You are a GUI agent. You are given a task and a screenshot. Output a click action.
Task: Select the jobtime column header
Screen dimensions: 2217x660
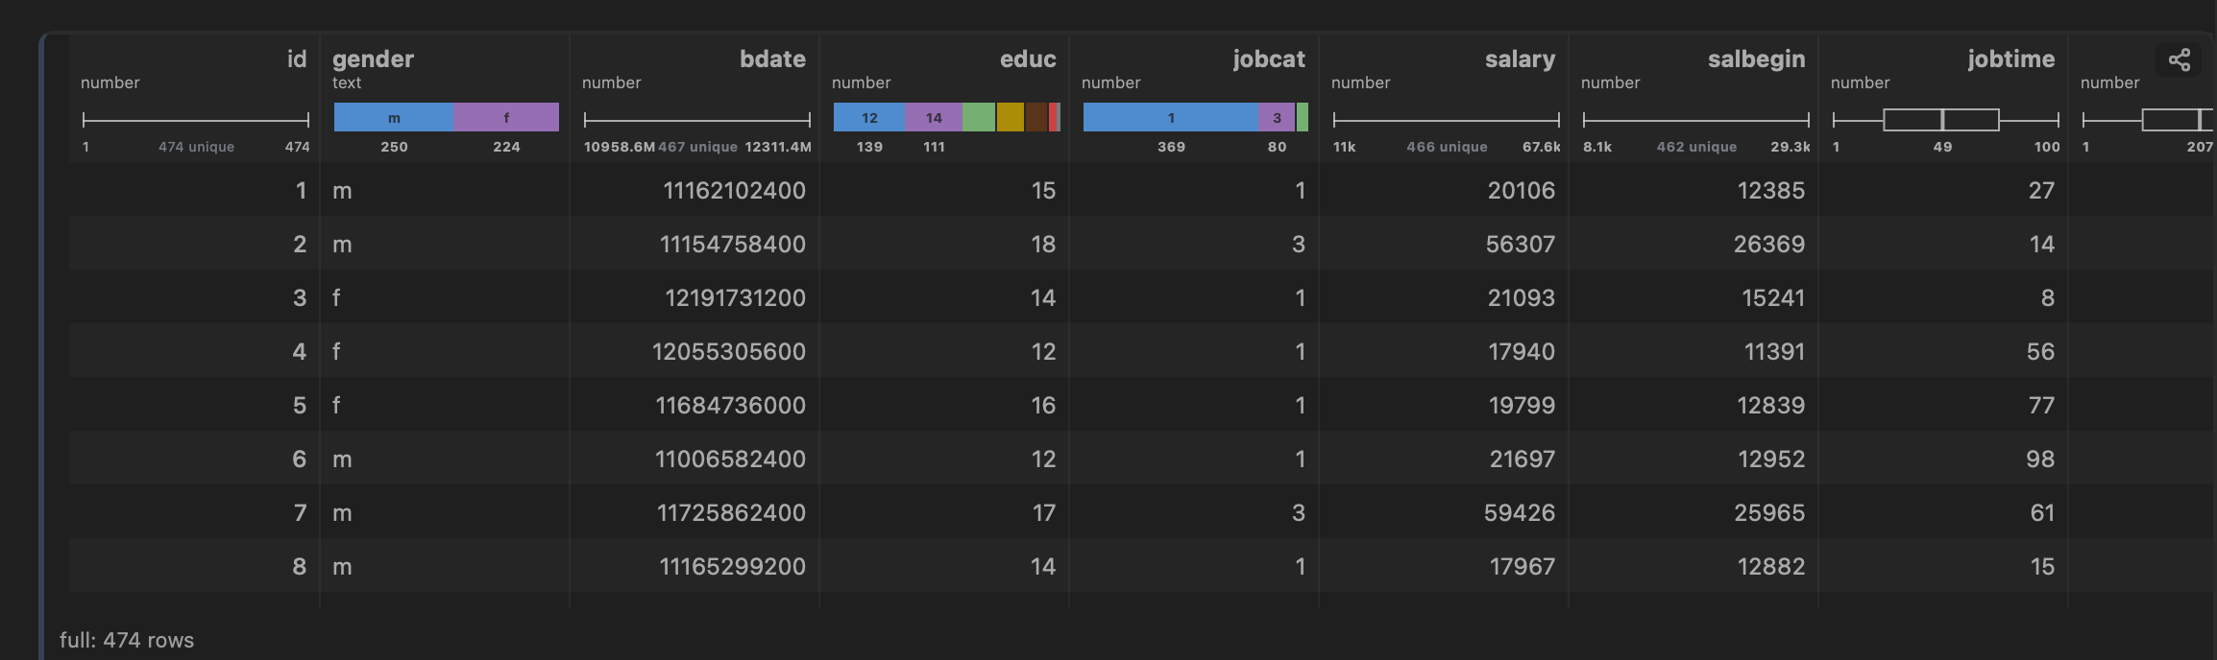tap(2010, 59)
